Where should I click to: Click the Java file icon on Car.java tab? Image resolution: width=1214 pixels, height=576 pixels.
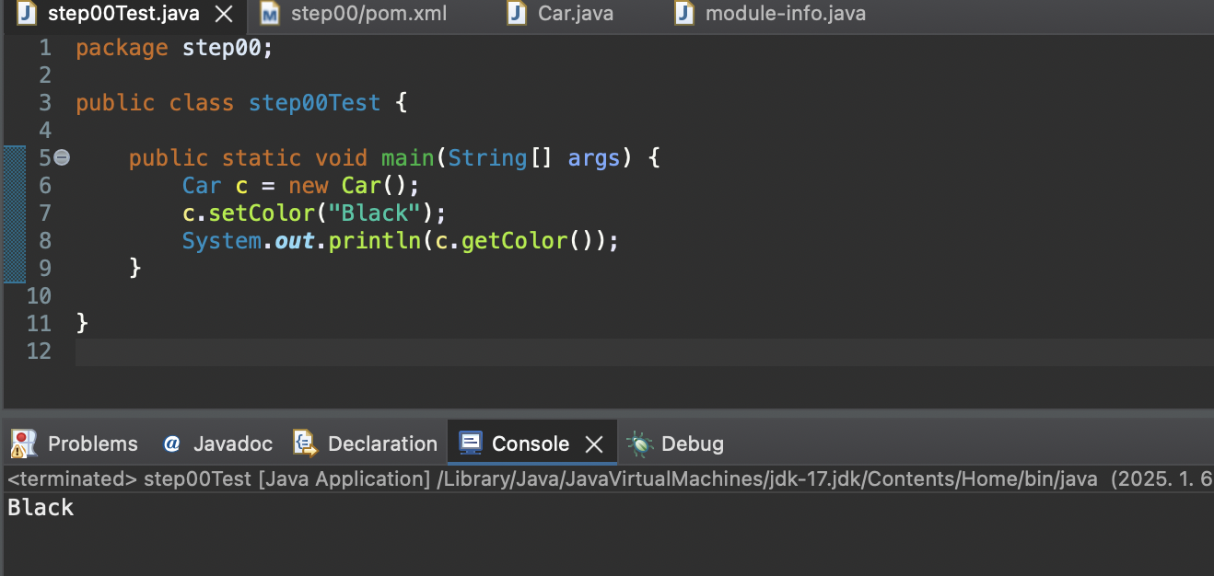click(519, 14)
